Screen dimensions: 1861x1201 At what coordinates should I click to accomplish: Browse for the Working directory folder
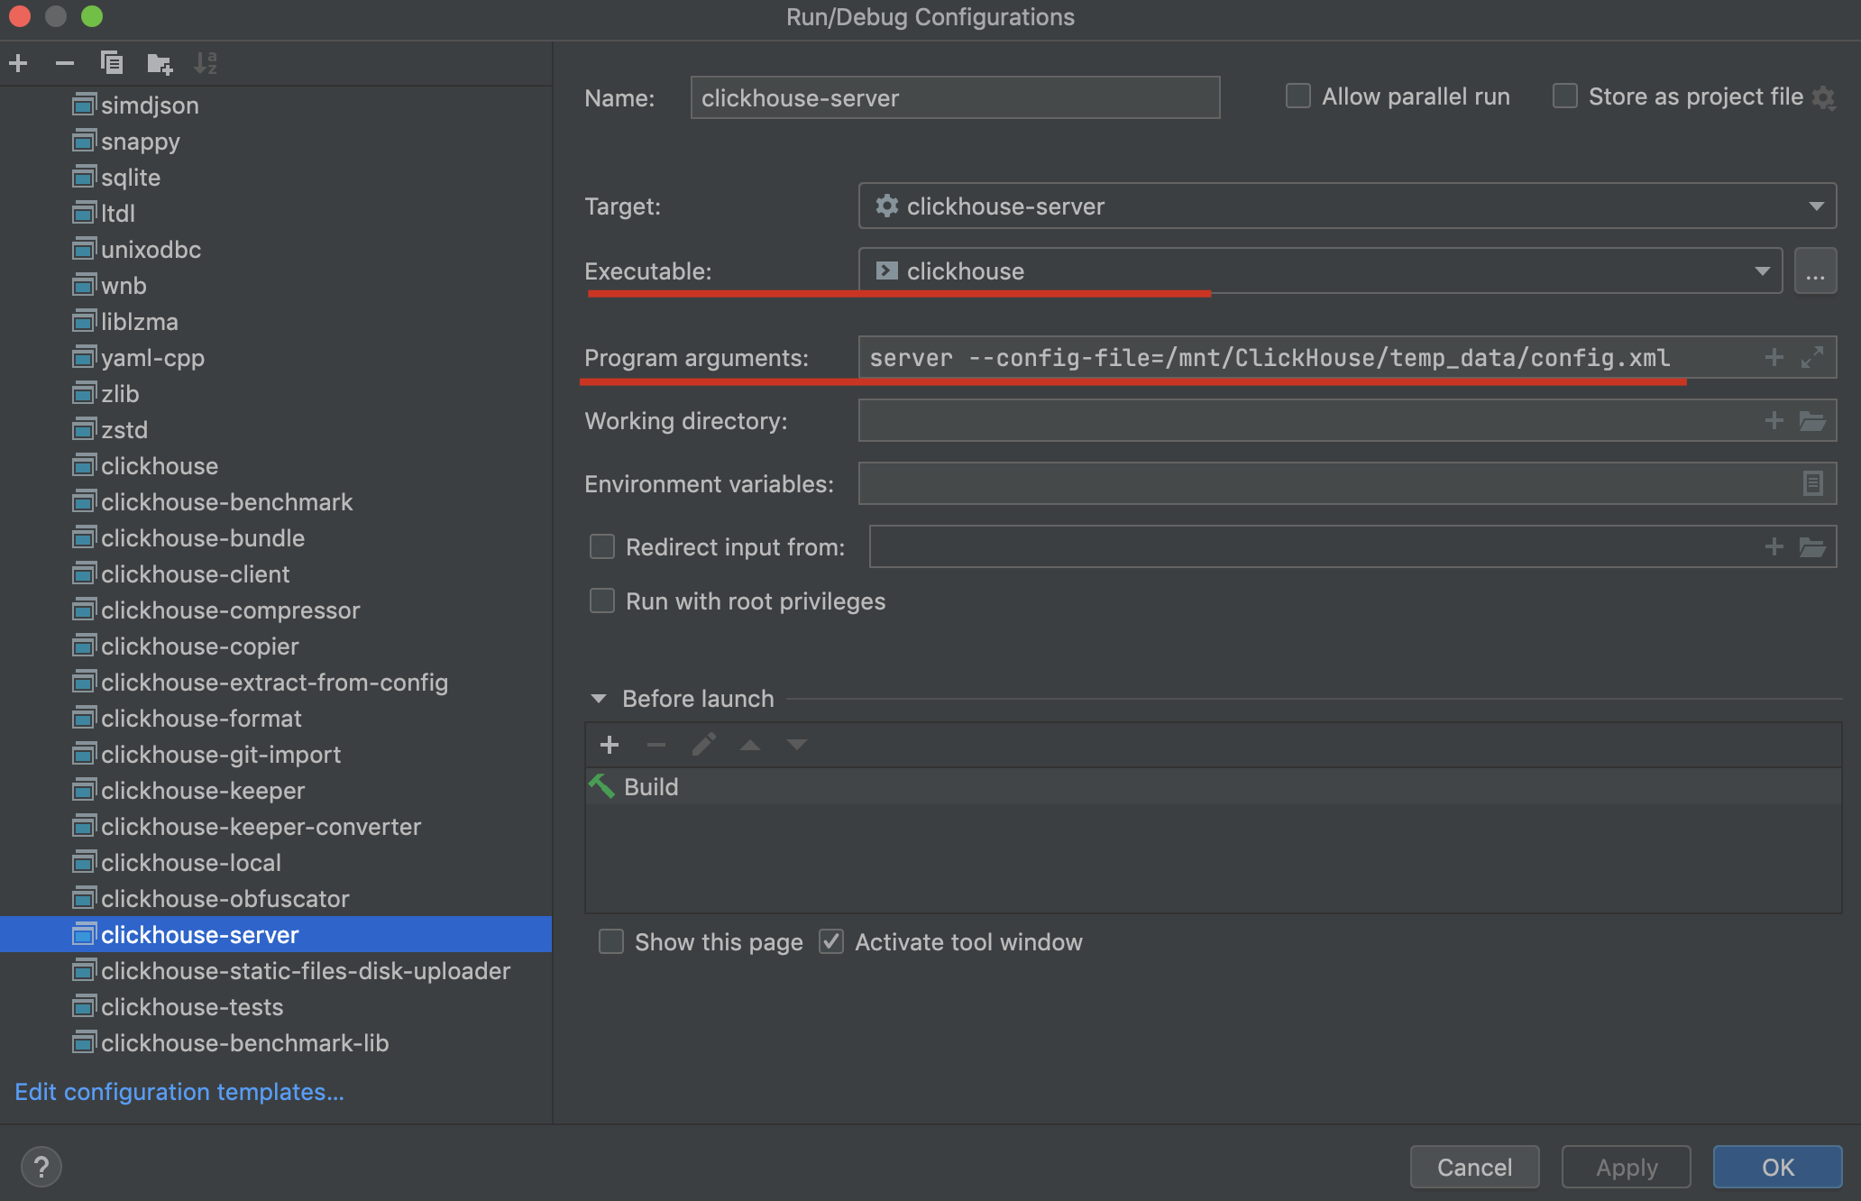click(1812, 421)
